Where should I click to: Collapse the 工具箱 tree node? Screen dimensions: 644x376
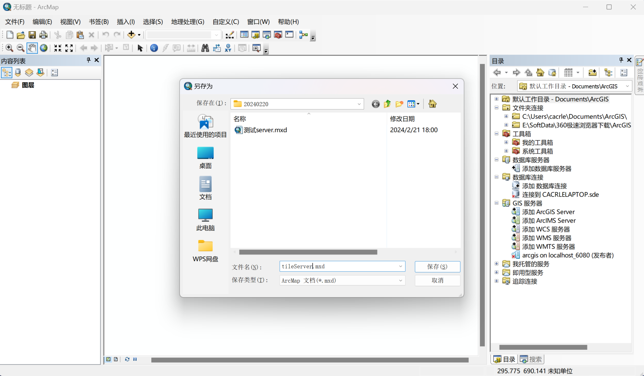click(x=496, y=134)
